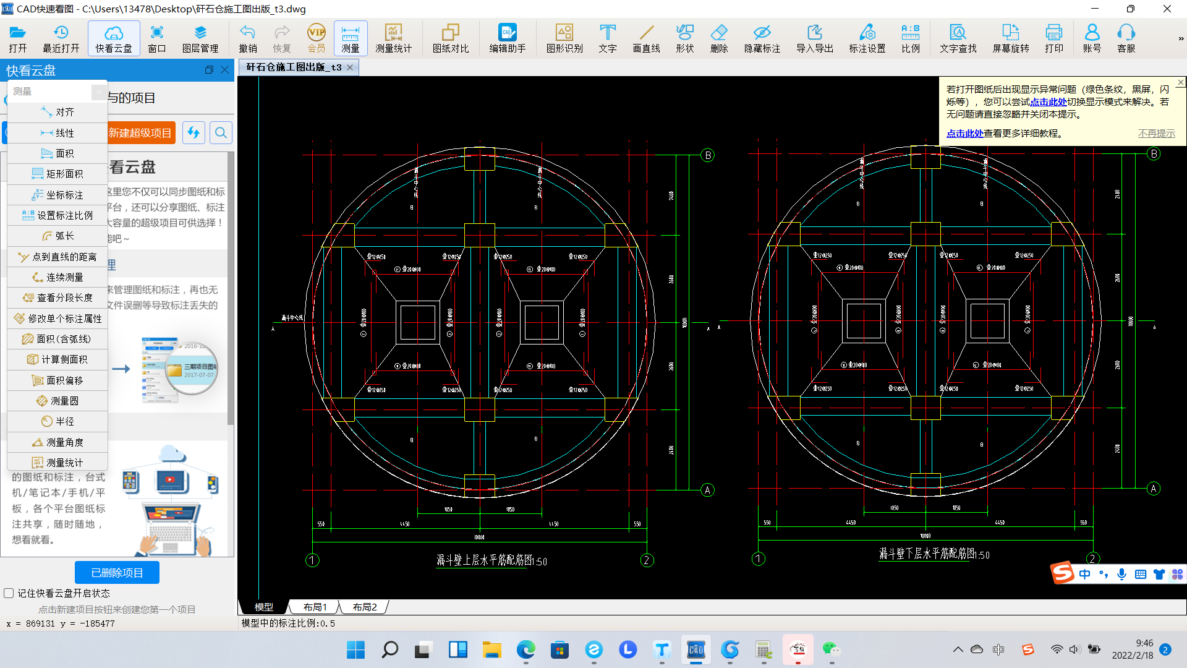The height and width of the screenshot is (668, 1187).
Task: Contact 客服 customer support
Action: pos(1126,38)
